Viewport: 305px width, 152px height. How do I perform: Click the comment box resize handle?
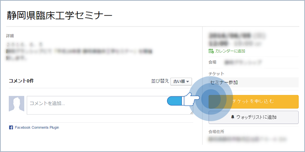click(191, 112)
